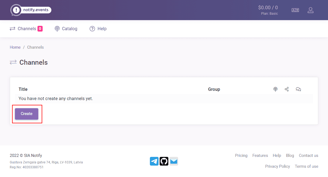Click the Group column header
Screen dimensions: 328x177
pyautogui.click(x=214, y=89)
